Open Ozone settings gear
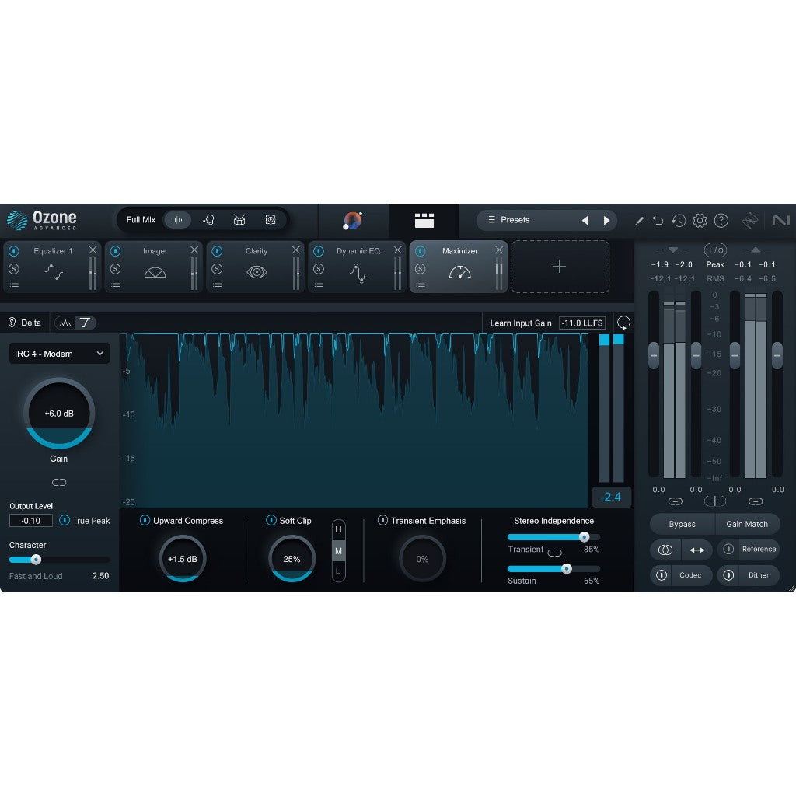 tap(700, 221)
